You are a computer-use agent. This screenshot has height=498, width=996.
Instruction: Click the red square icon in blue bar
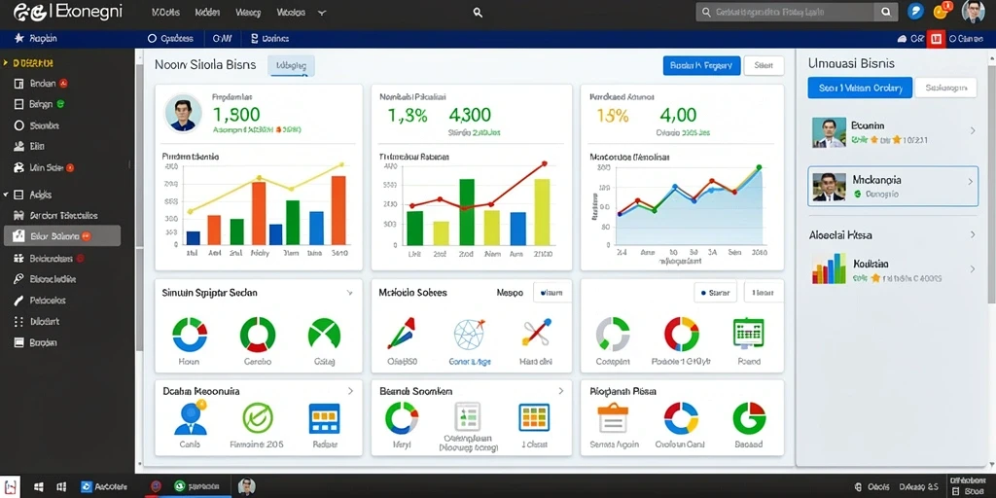(936, 39)
